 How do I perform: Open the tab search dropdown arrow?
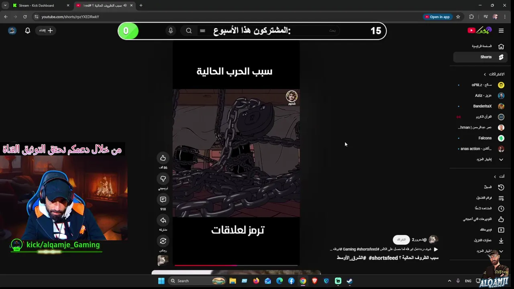click(5, 5)
